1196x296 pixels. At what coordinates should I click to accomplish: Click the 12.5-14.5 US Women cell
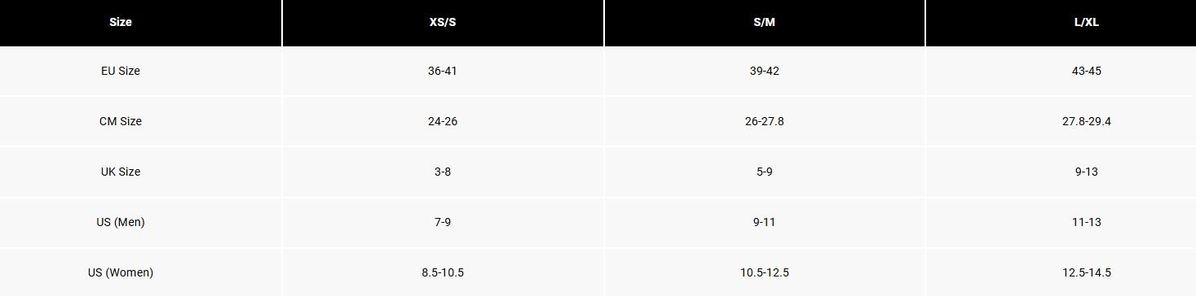tap(1087, 272)
